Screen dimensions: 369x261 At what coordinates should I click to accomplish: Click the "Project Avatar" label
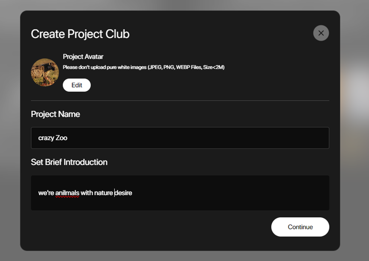click(x=83, y=57)
